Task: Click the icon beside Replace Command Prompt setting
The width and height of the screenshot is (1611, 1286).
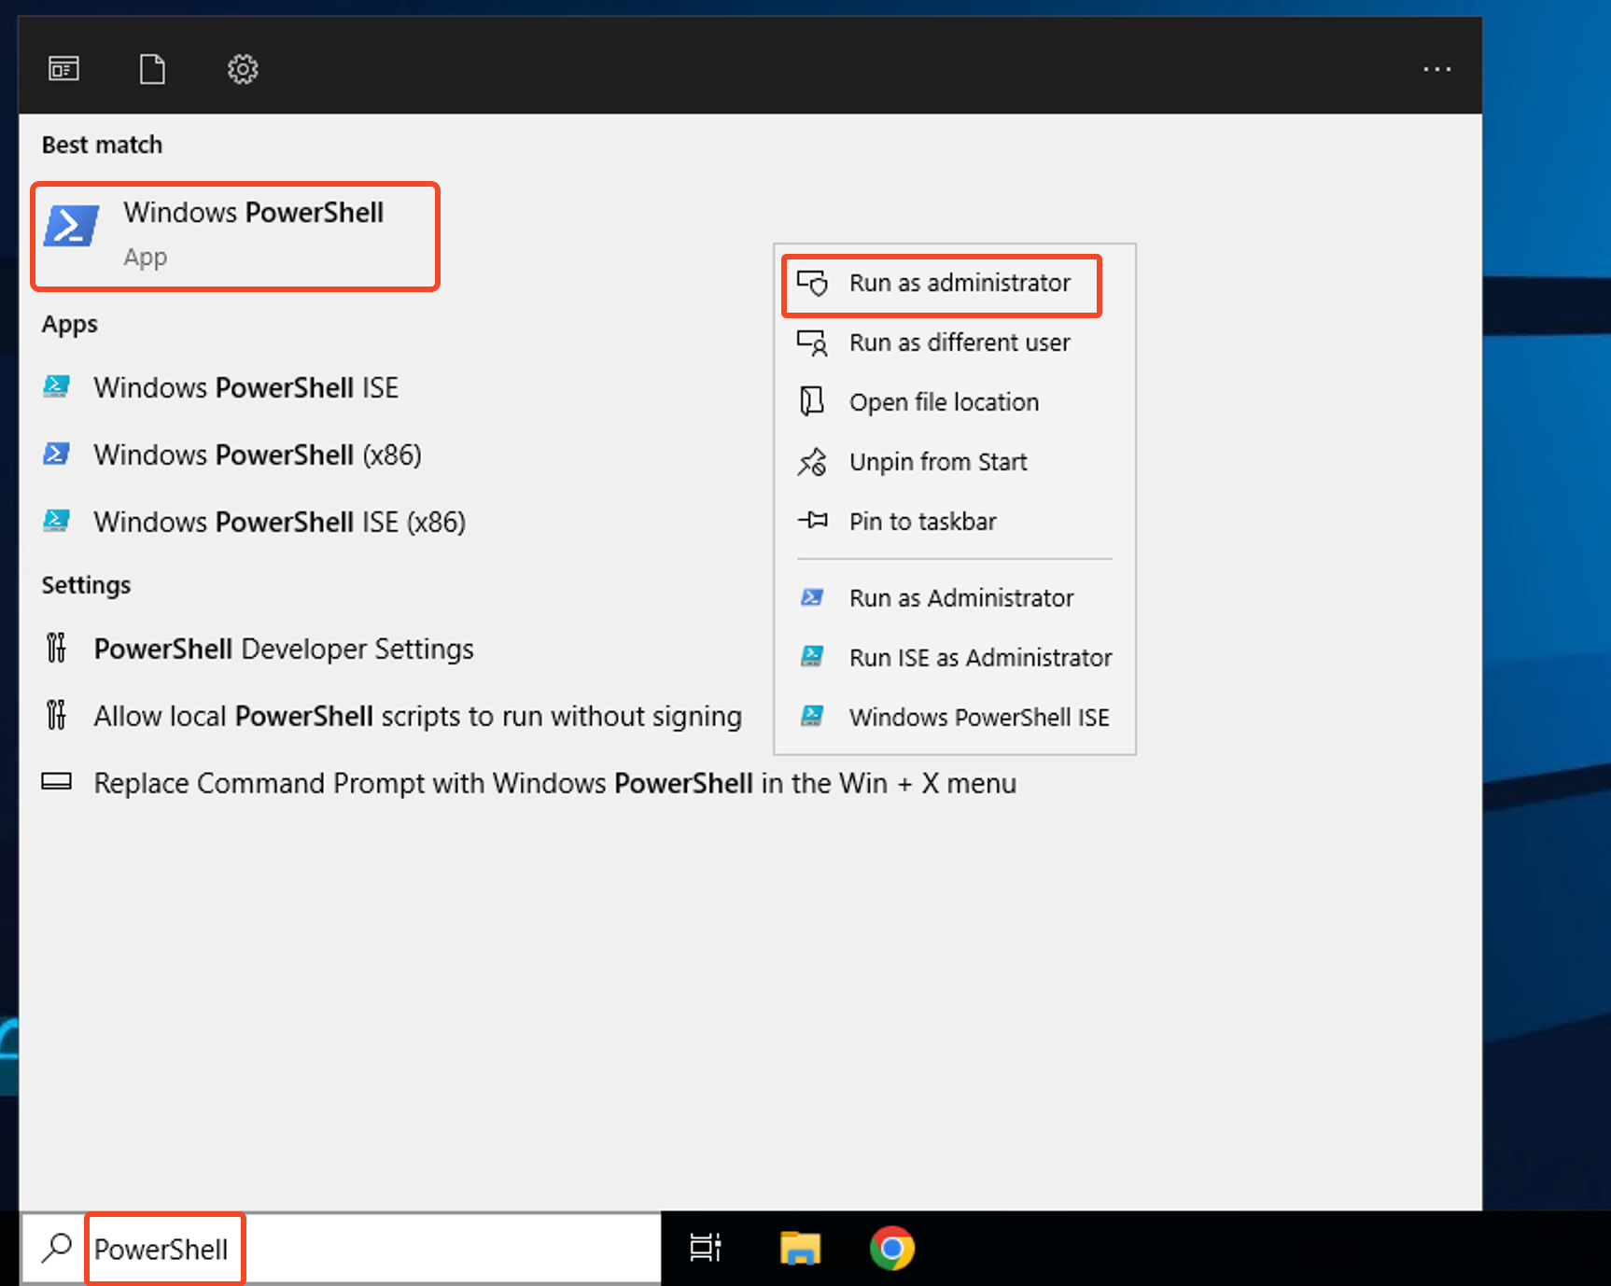Action: click(x=56, y=781)
